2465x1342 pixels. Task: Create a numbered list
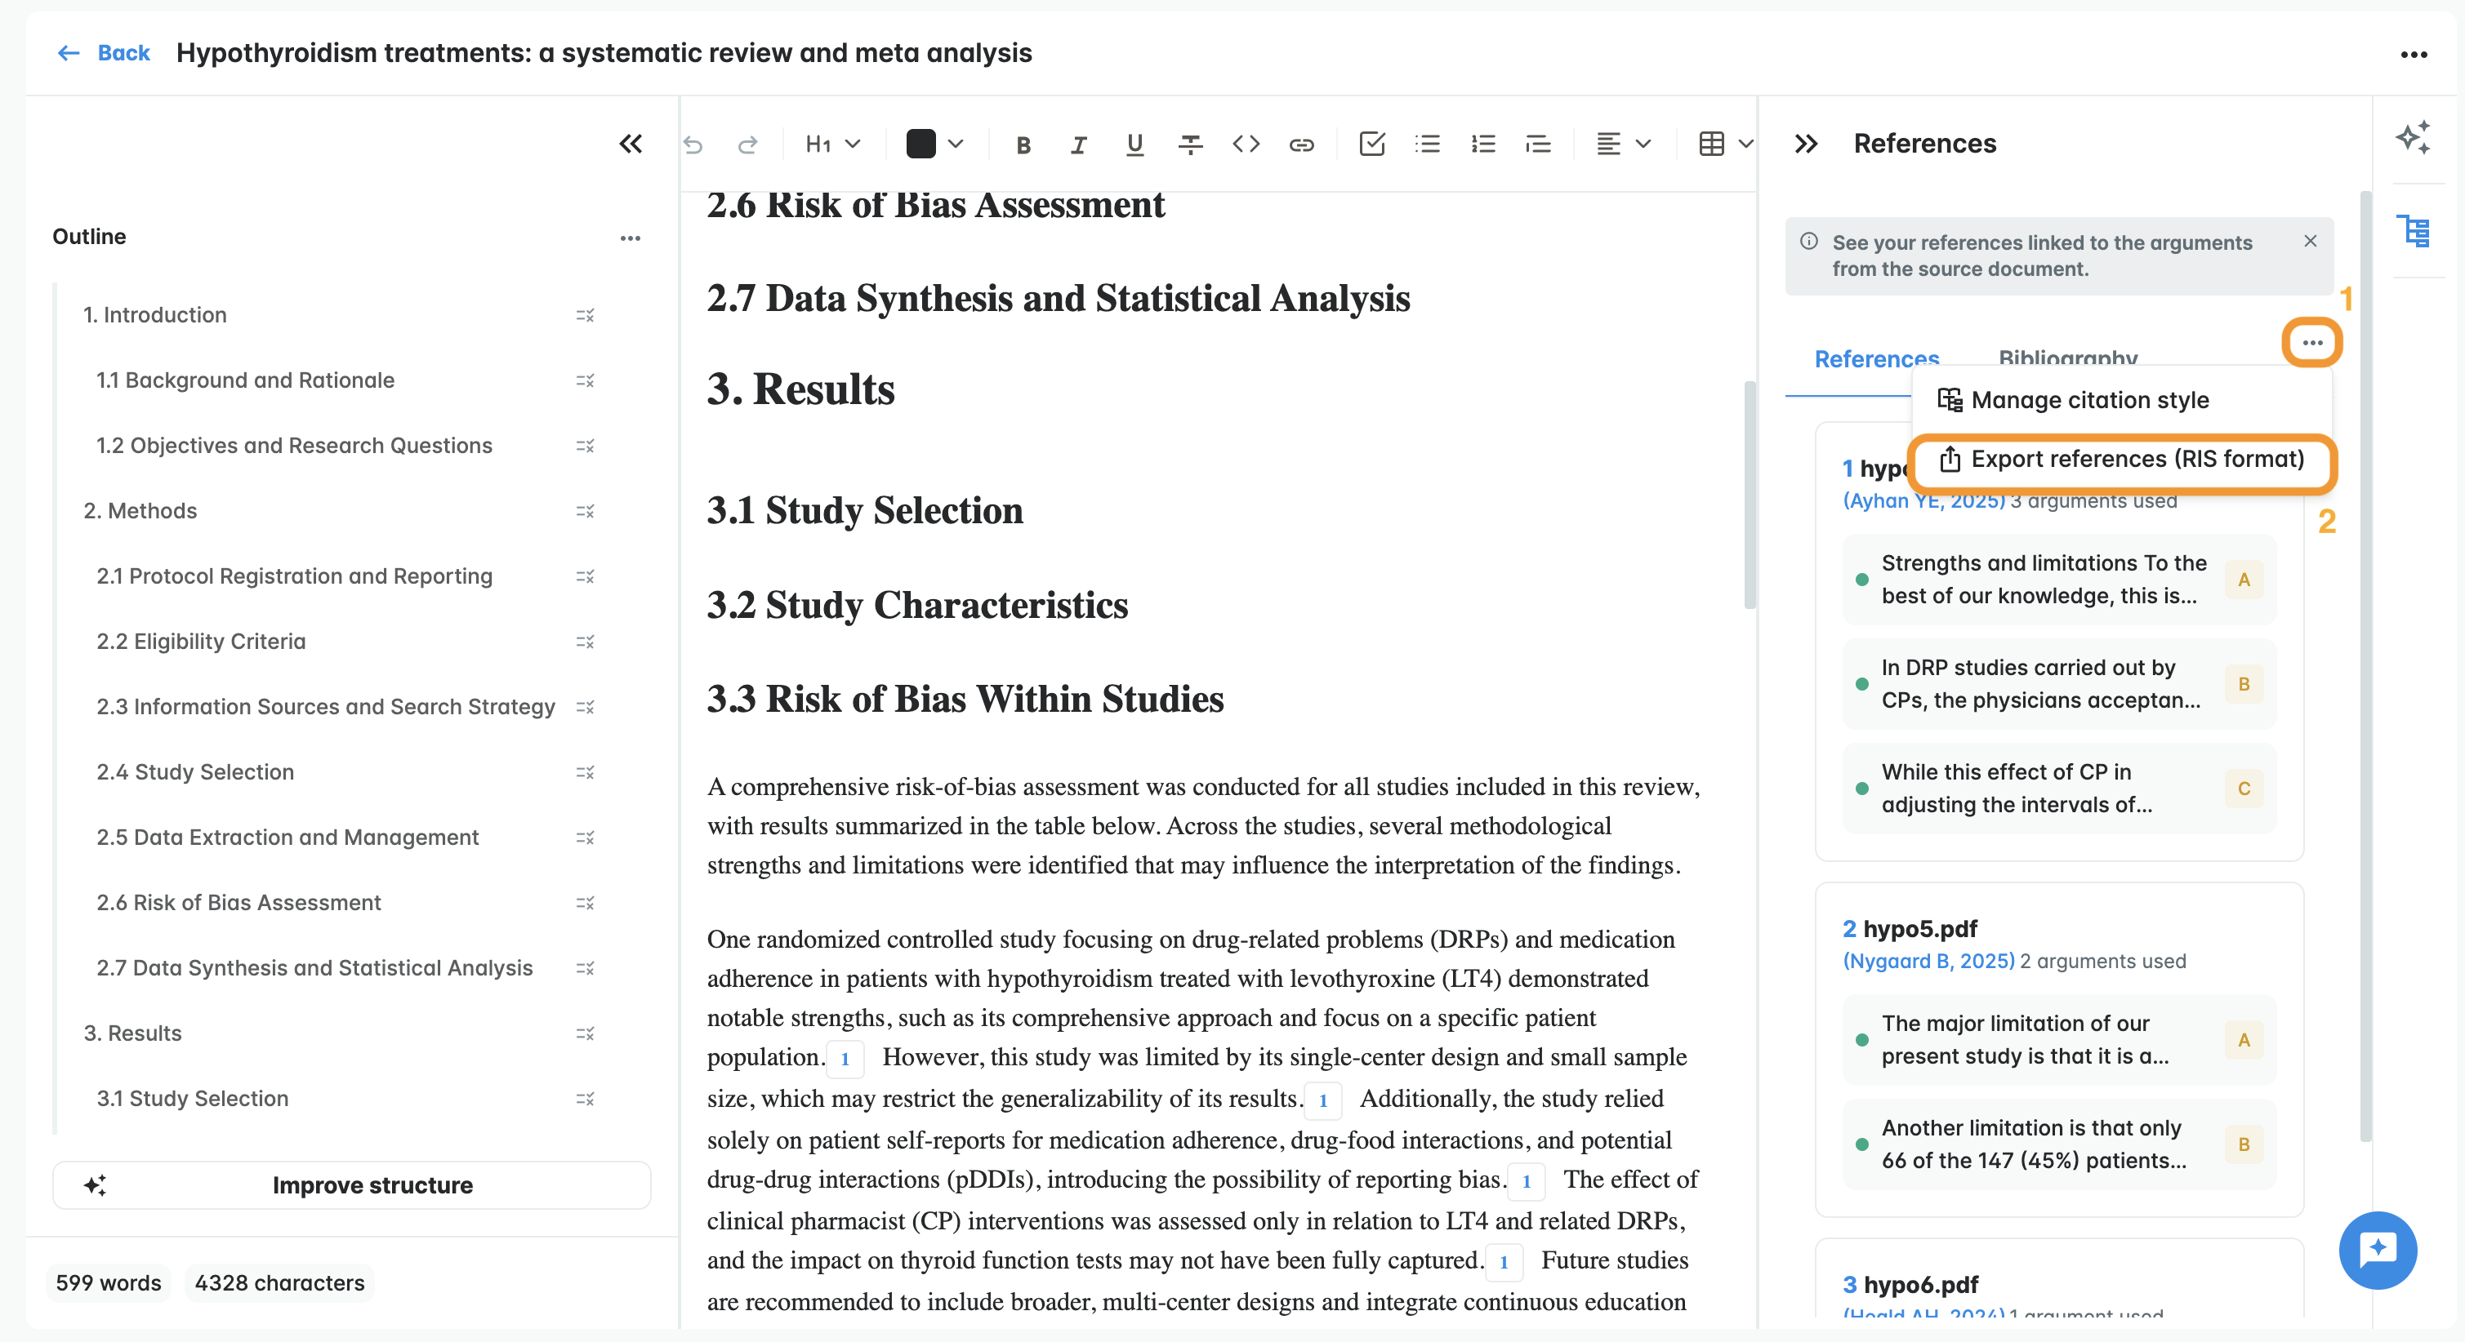pos(1483,144)
